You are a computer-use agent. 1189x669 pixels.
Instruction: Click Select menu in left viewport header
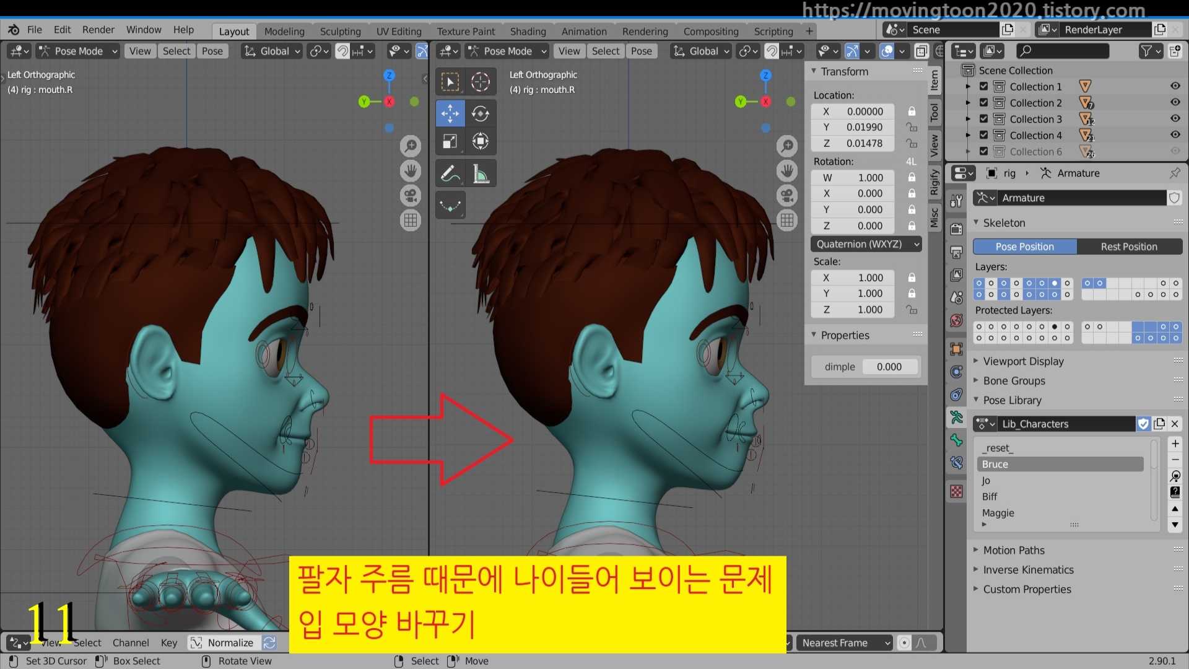click(176, 51)
